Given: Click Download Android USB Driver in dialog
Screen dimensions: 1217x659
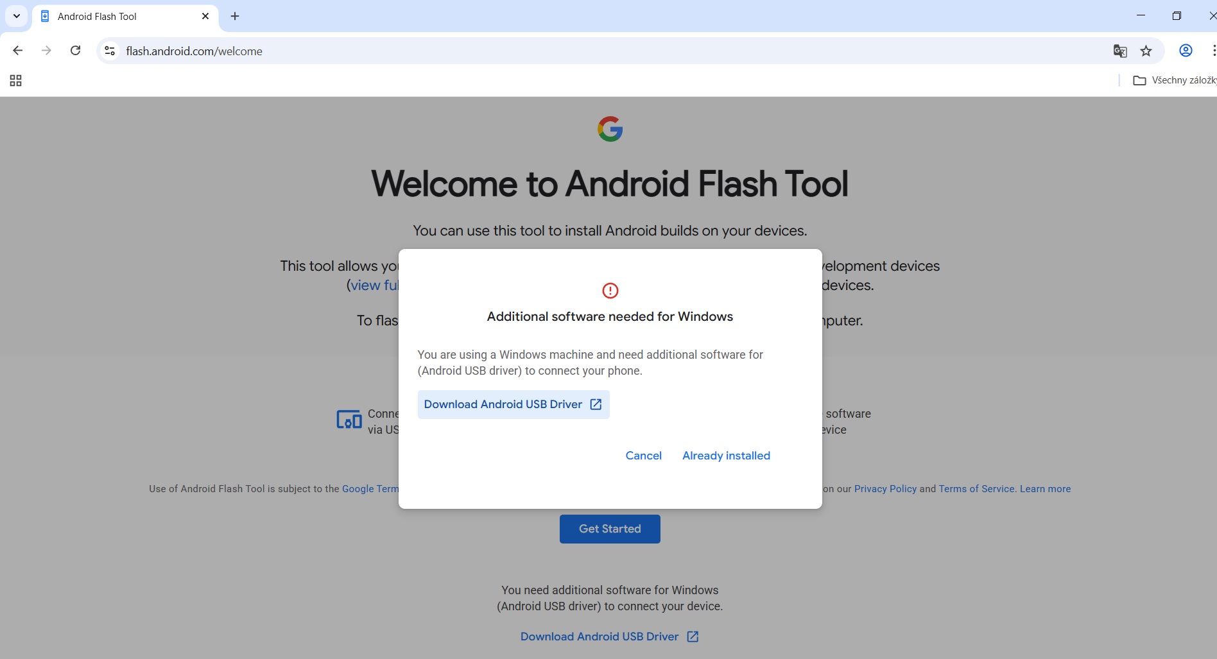Looking at the screenshot, I should point(513,404).
